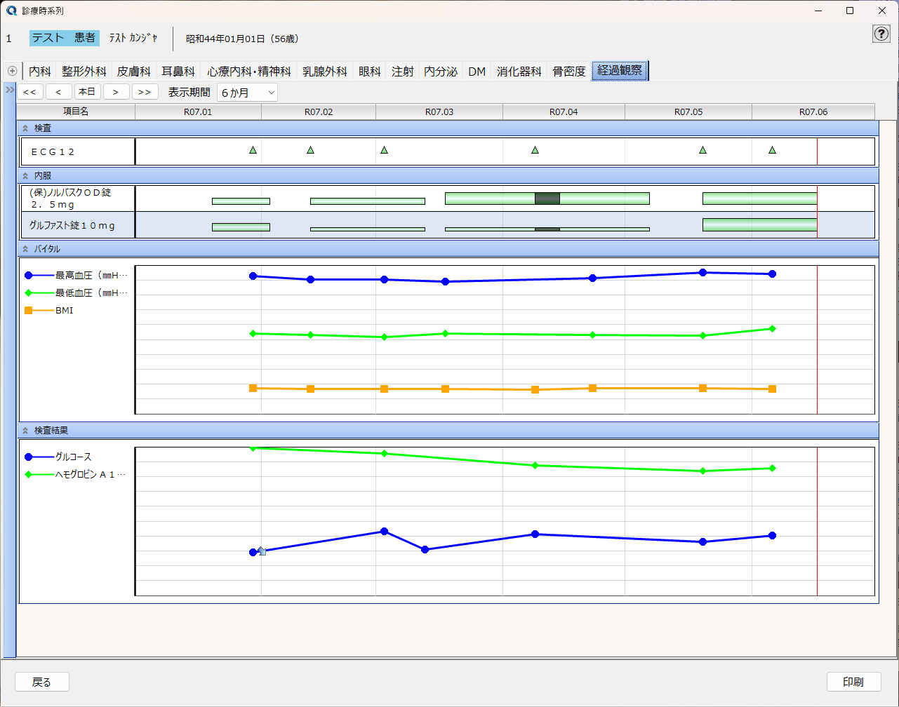
Task: Click the << fast-backward navigation icon
Action: (x=29, y=91)
